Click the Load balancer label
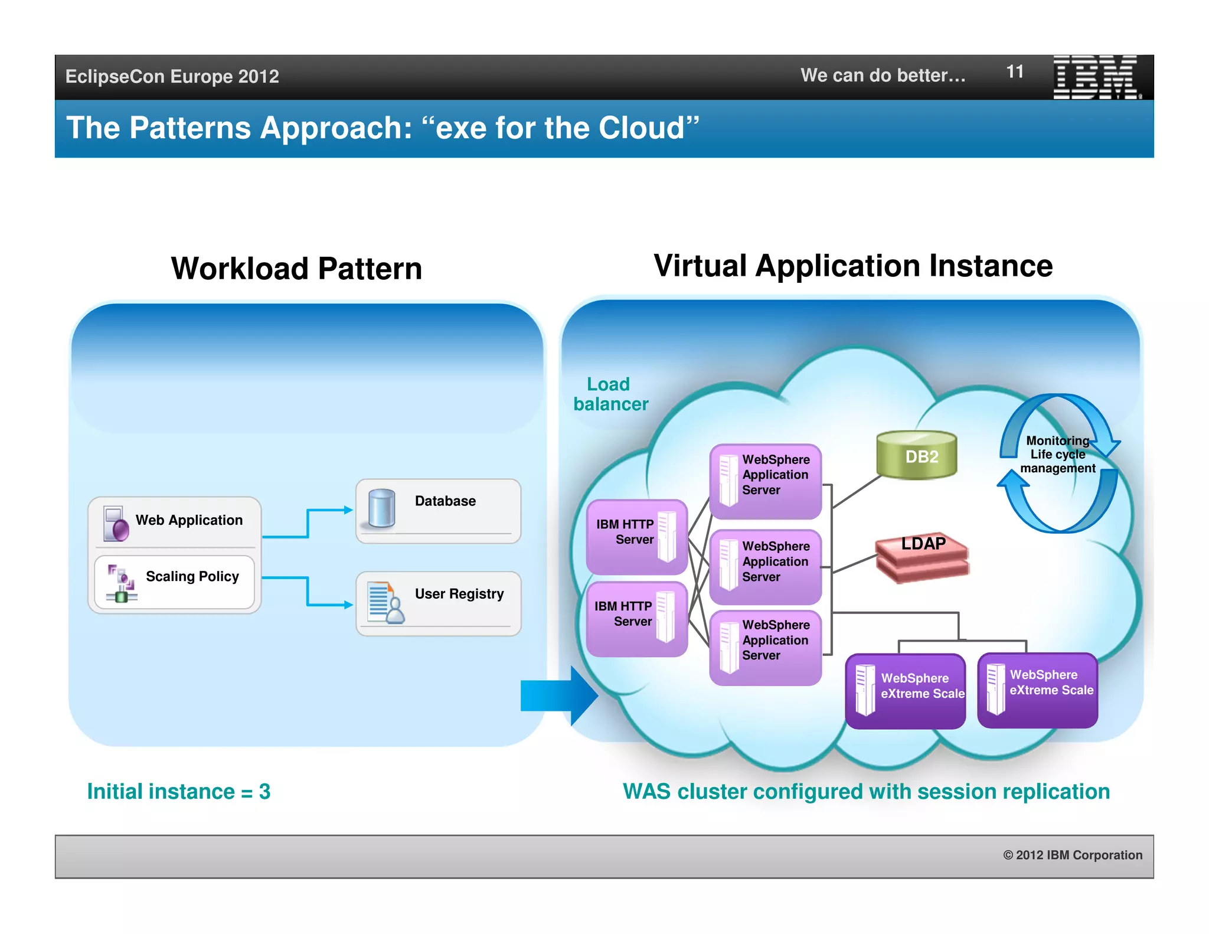This screenshot has width=1209, height=934. pyautogui.click(x=610, y=394)
